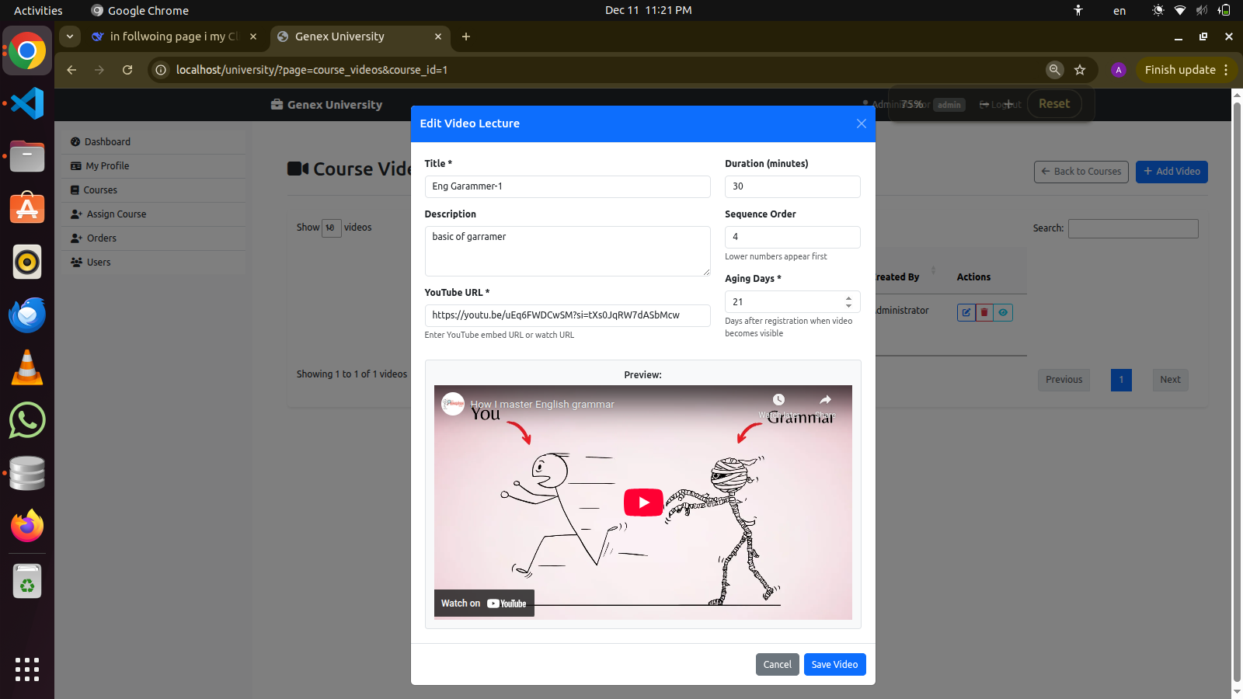
Task: Click Cancel to discard video edits
Action: (777, 665)
